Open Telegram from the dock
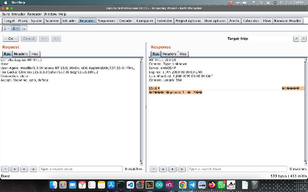This screenshot has width=308, height=192. 192,185
